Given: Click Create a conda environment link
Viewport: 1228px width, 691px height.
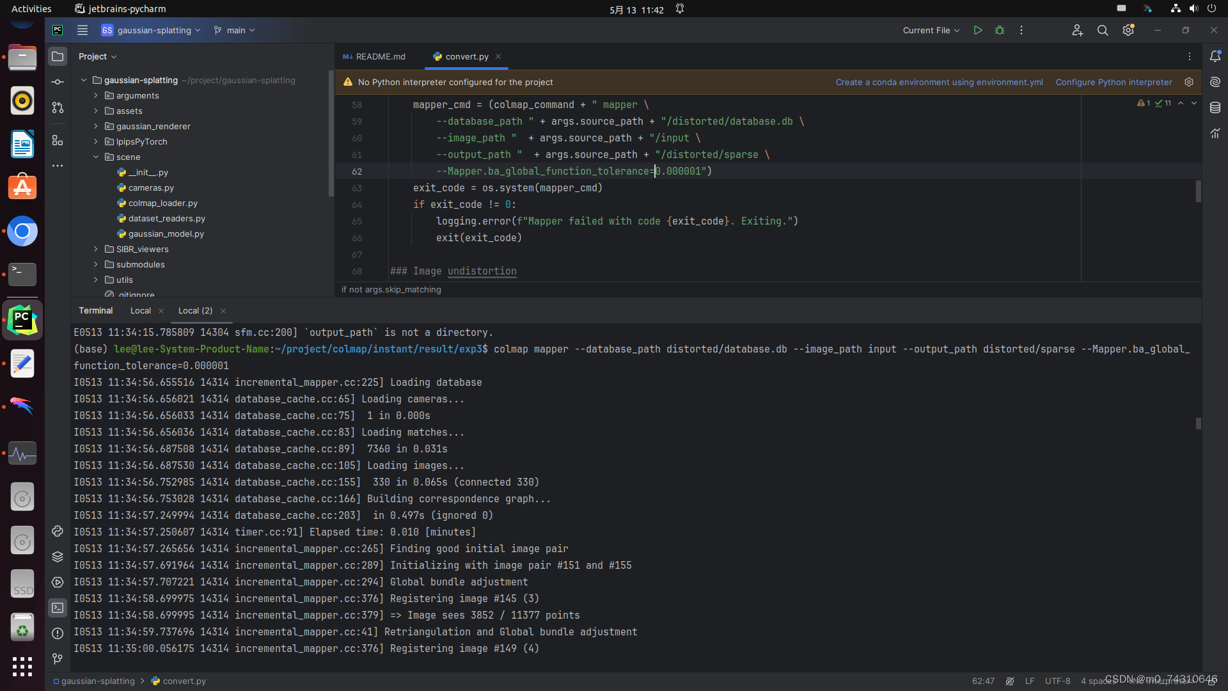Looking at the screenshot, I should (x=939, y=82).
